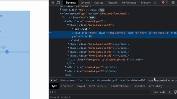
Task: Open the Network tab
Action: [x=113, y=2]
